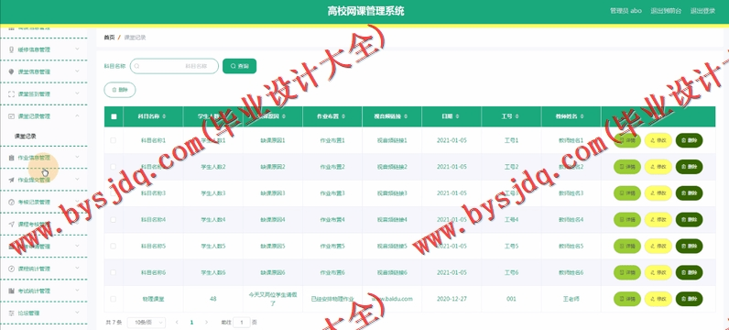
Task: Open the 课程考核管理 menu
Action: 44,224
